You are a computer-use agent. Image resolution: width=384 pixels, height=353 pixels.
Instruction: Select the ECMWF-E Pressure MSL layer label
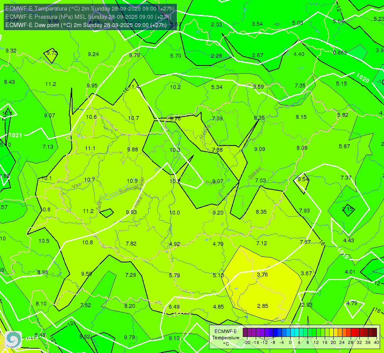[x=88, y=17]
